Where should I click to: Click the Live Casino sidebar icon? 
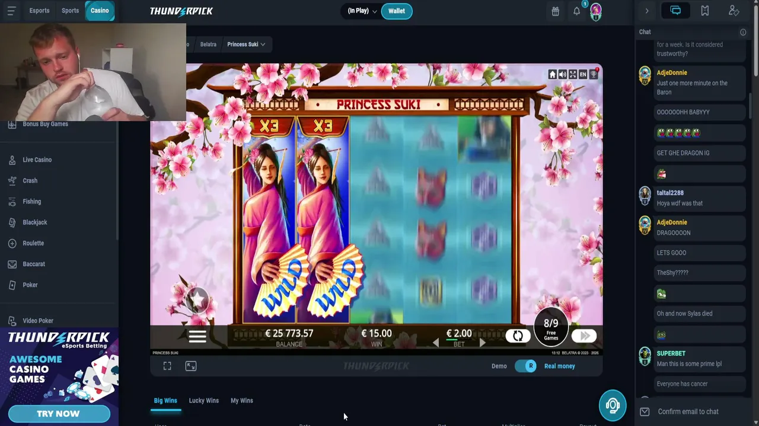point(12,160)
